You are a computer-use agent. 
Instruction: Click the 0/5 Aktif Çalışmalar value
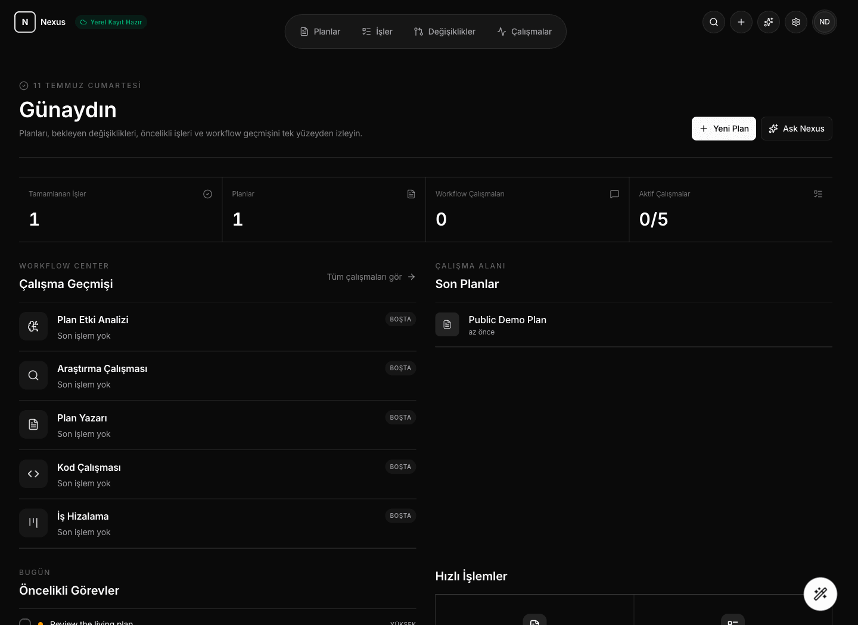[x=654, y=220]
